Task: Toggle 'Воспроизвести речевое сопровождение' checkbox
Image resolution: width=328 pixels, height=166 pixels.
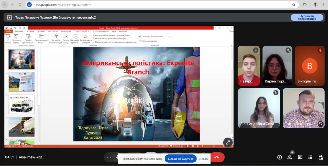Action: (x=94, y=35)
